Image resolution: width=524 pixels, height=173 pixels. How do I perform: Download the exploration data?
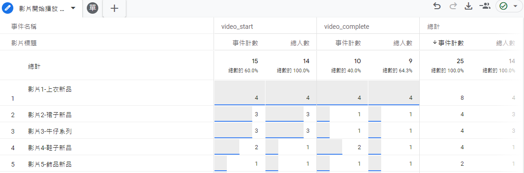click(469, 6)
